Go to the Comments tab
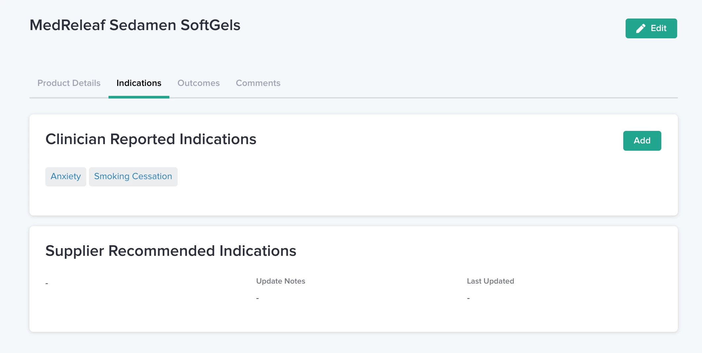This screenshot has height=353, width=702. pos(258,83)
